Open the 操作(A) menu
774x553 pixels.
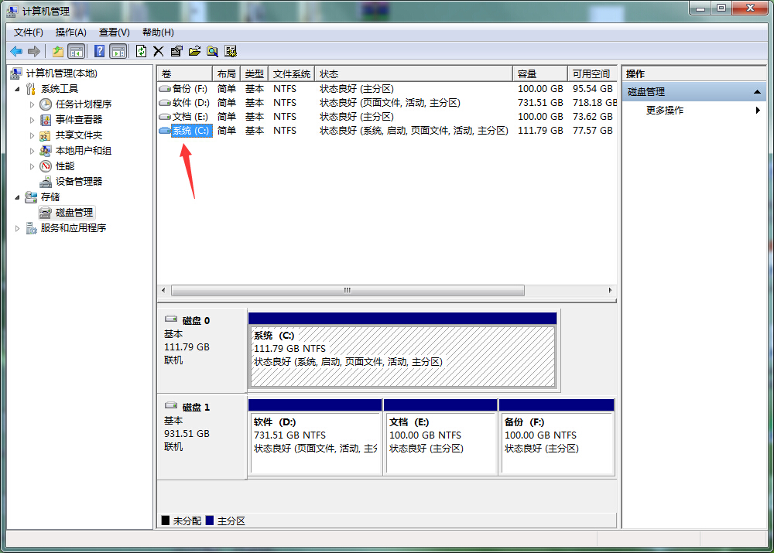[70, 32]
